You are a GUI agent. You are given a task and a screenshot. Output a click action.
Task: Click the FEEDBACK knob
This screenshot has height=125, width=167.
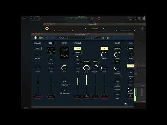(95, 68)
